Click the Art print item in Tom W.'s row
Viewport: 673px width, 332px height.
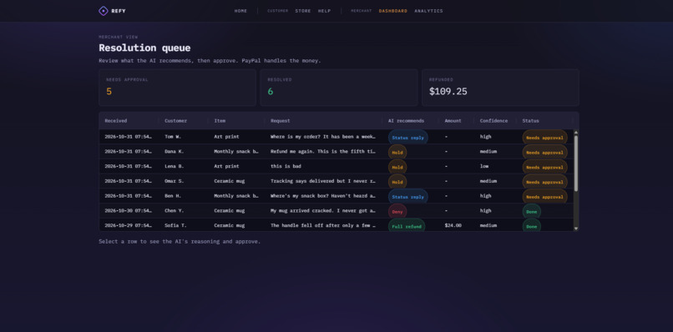coord(226,137)
